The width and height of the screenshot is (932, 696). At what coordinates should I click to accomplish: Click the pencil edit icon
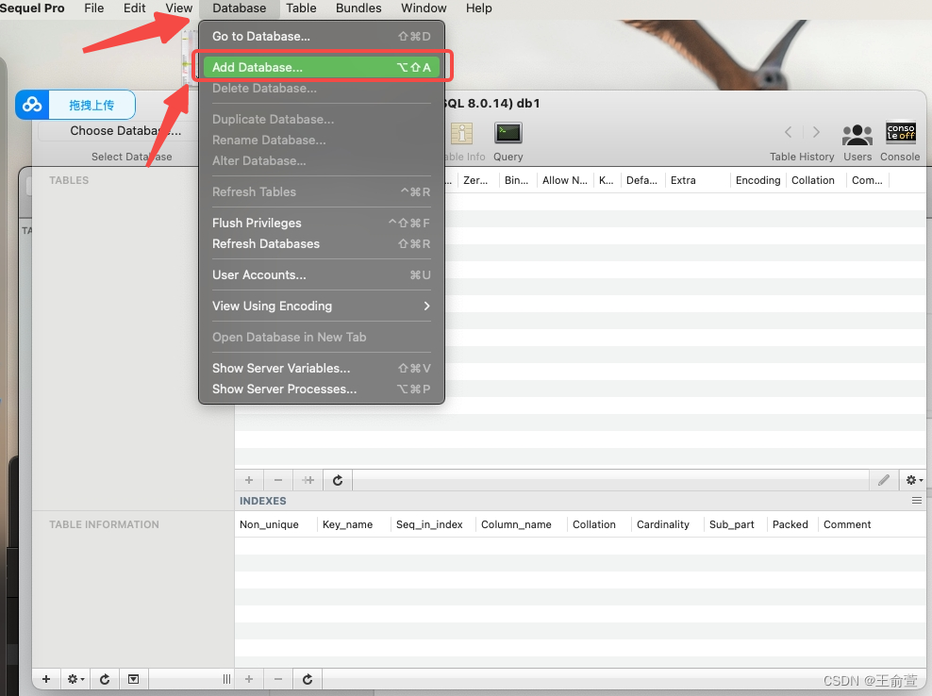pos(884,480)
